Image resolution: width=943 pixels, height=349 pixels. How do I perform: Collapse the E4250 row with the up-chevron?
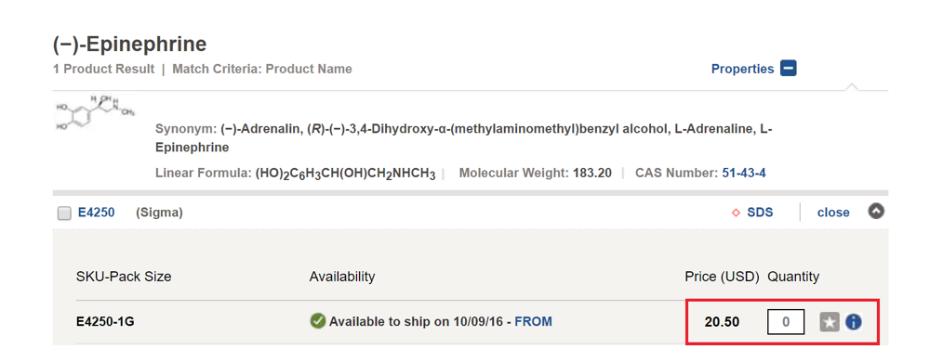[x=876, y=211]
